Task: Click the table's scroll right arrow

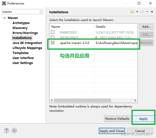Action: 135,100
